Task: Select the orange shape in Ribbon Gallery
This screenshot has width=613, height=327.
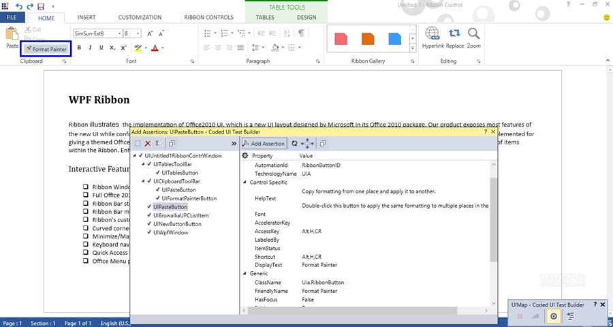Action: [x=368, y=39]
